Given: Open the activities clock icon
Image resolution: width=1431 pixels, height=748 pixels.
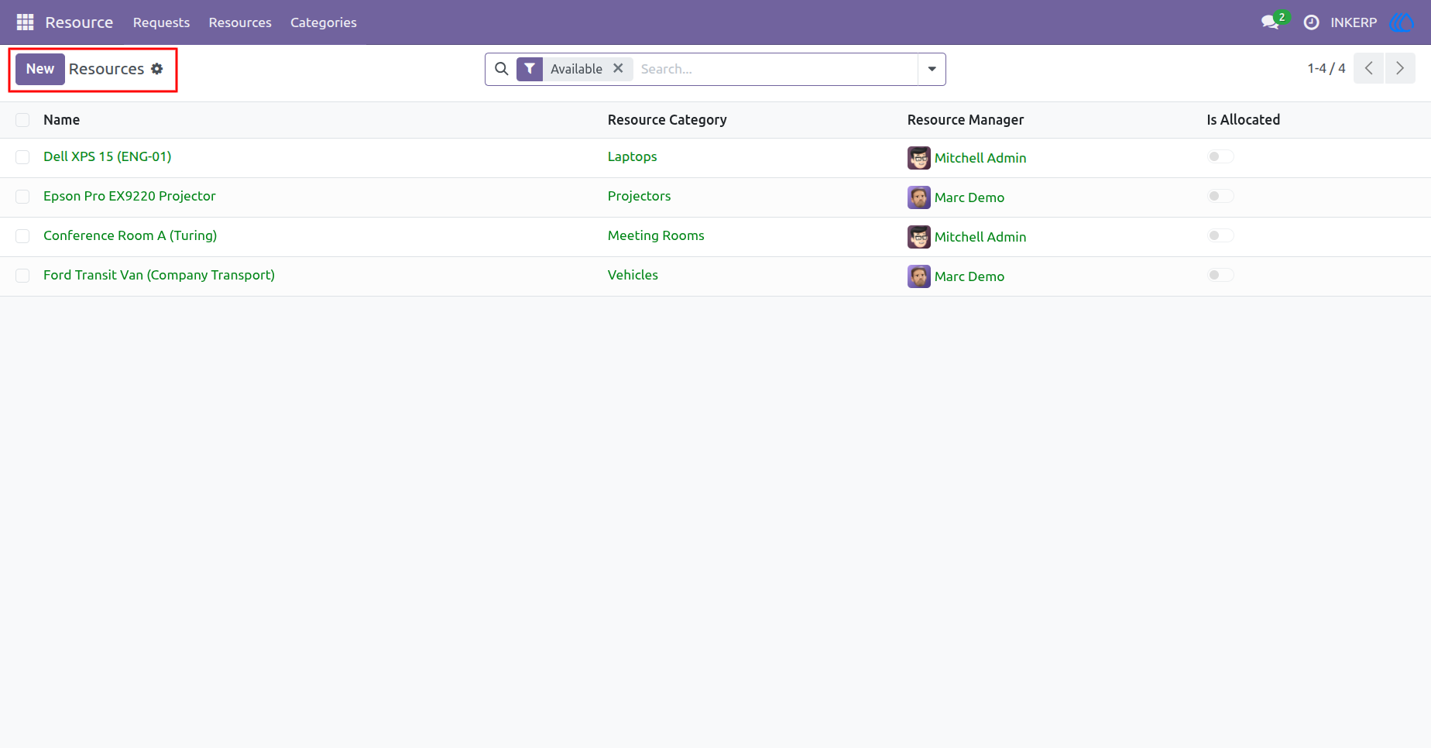Looking at the screenshot, I should pyautogui.click(x=1311, y=22).
